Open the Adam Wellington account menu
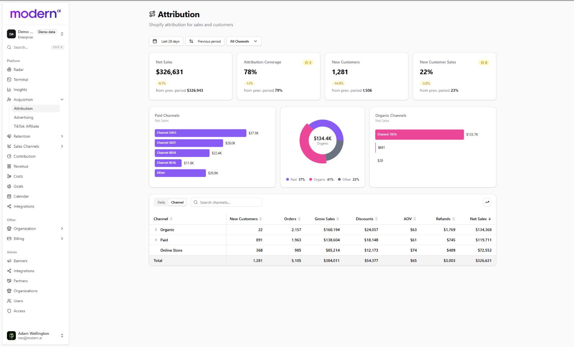 click(36, 336)
